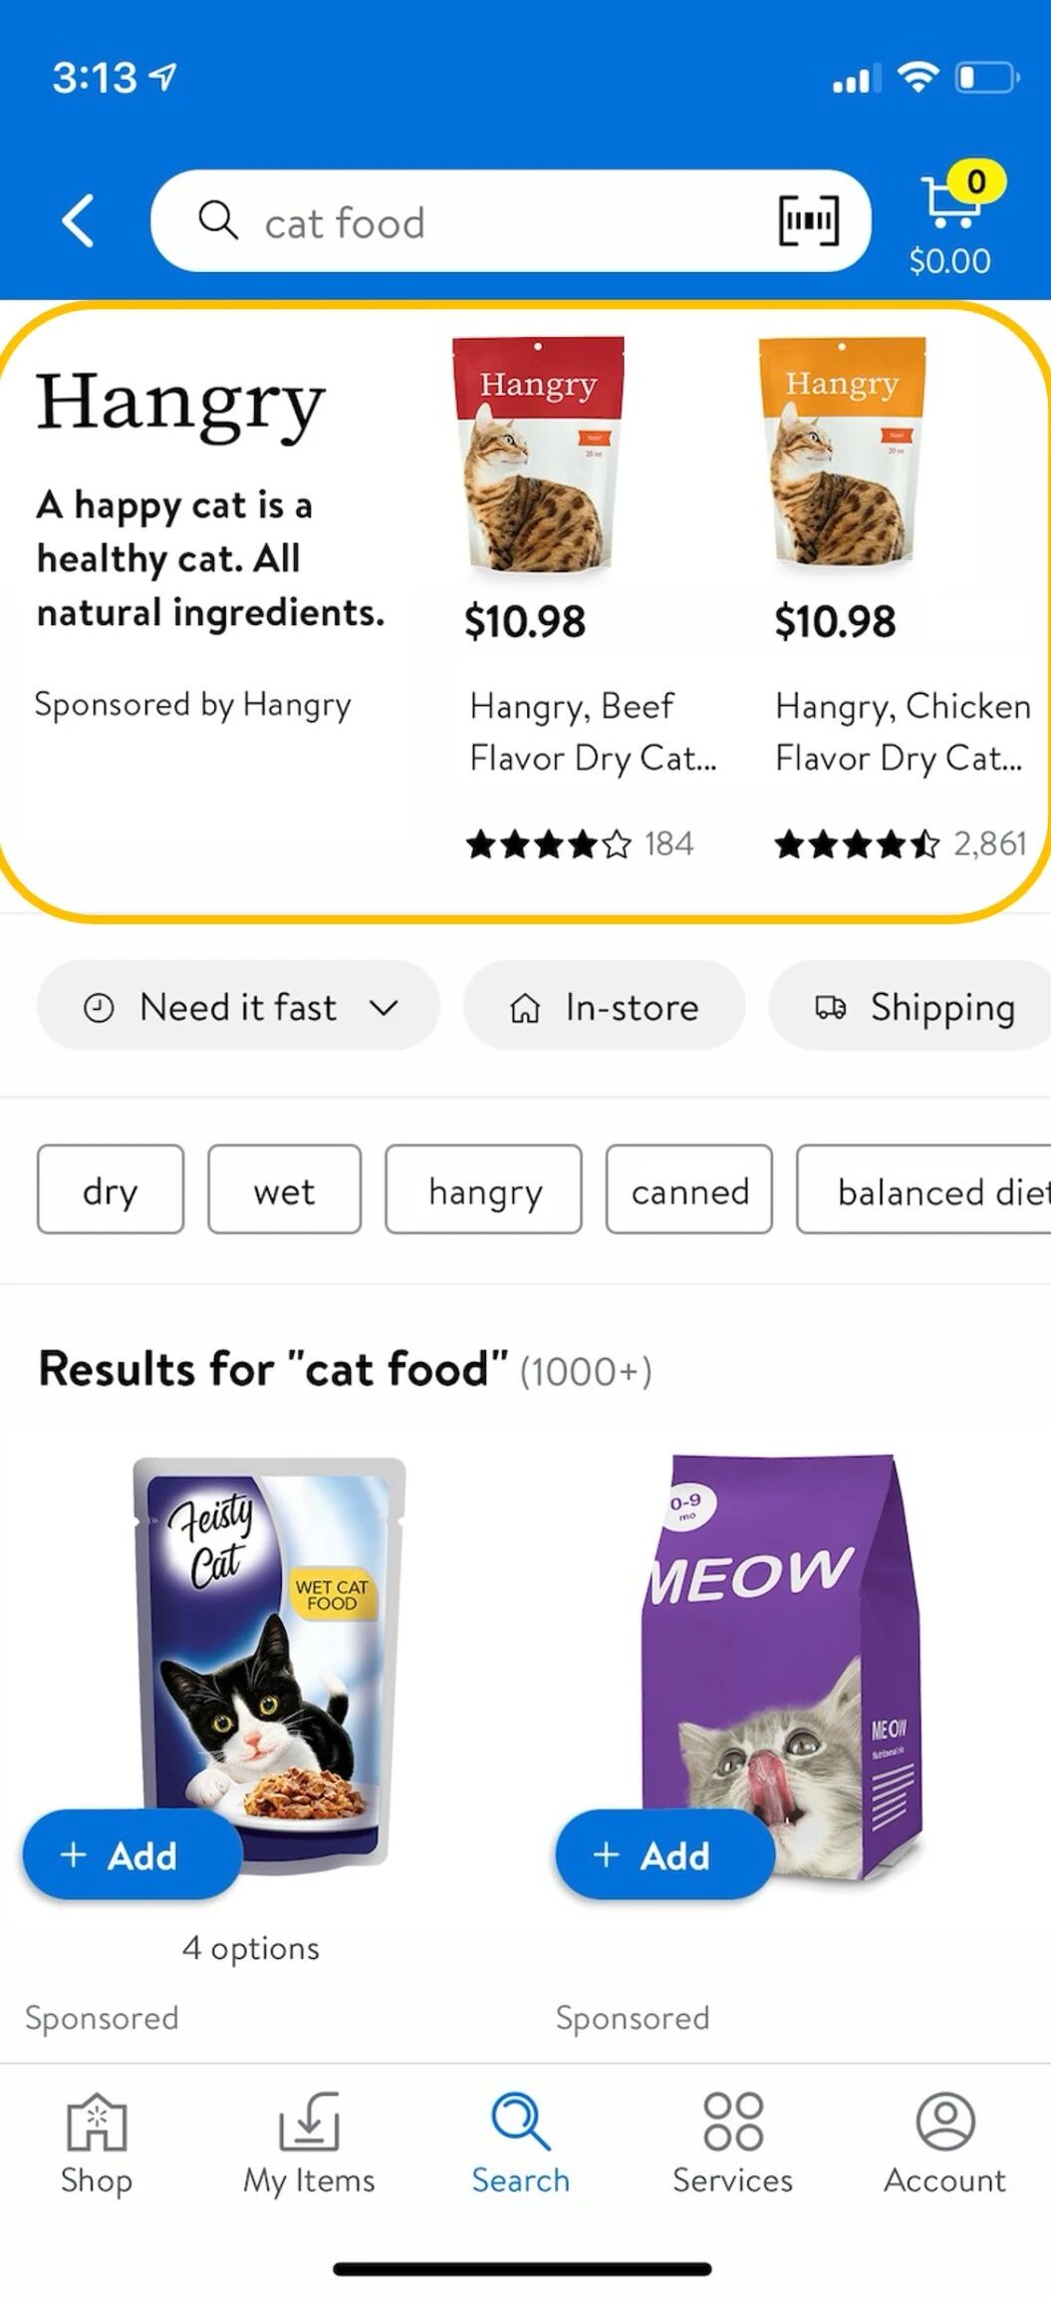Viewport: 1051px width, 2299px height.
Task: Expand the Need it fast dropdown
Action: (238, 1007)
